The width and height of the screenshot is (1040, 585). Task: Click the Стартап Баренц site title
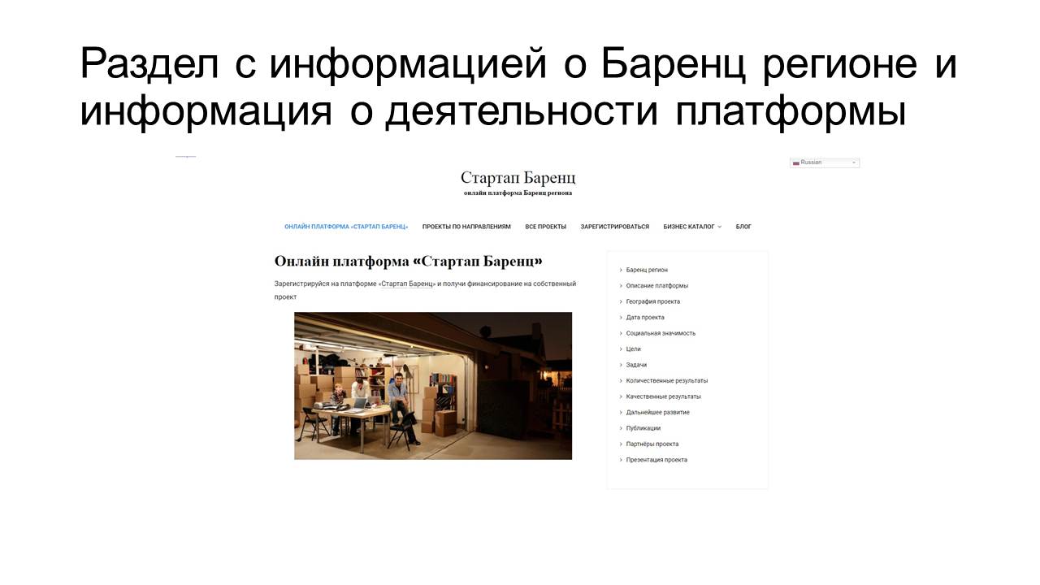click(x=518, y=178)
